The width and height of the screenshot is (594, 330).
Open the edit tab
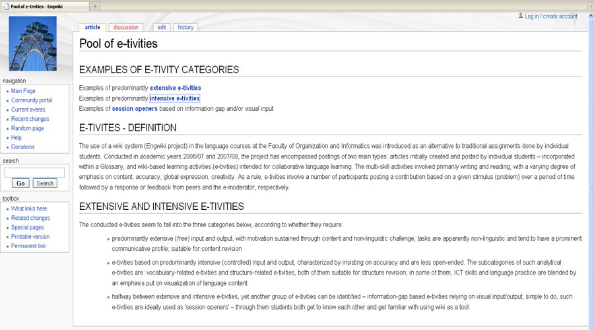pyautogui.click(x=162, y=27)
